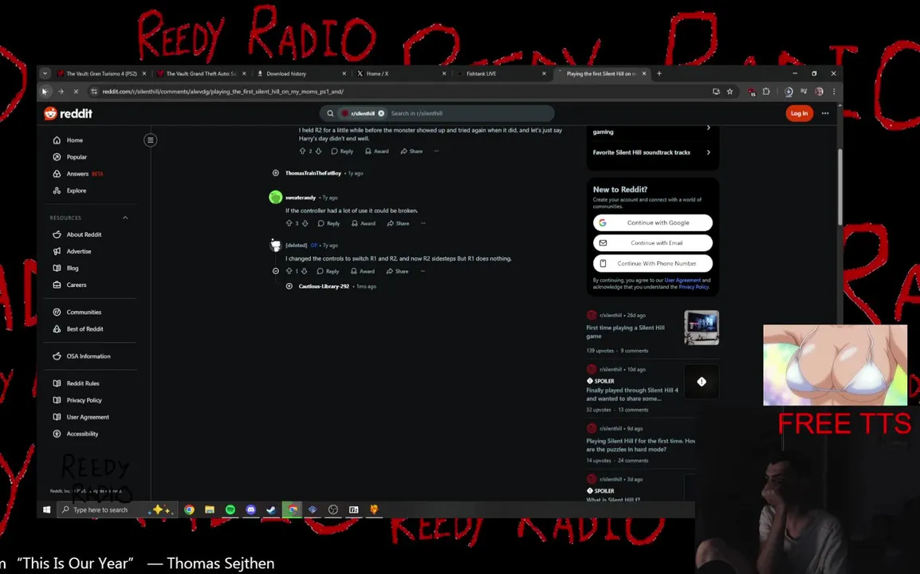
Task: Open OBS Studio from the taskbar
Action: [x=333, y=509]
